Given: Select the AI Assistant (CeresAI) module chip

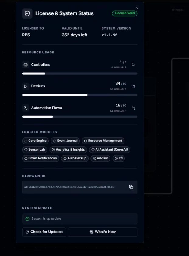Looking at the screenshot, I should [x=110, y=150].
